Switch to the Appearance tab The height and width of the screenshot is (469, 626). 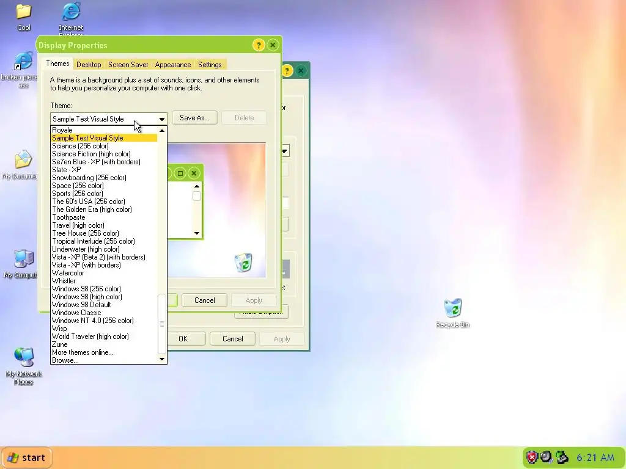pos(173,65)
